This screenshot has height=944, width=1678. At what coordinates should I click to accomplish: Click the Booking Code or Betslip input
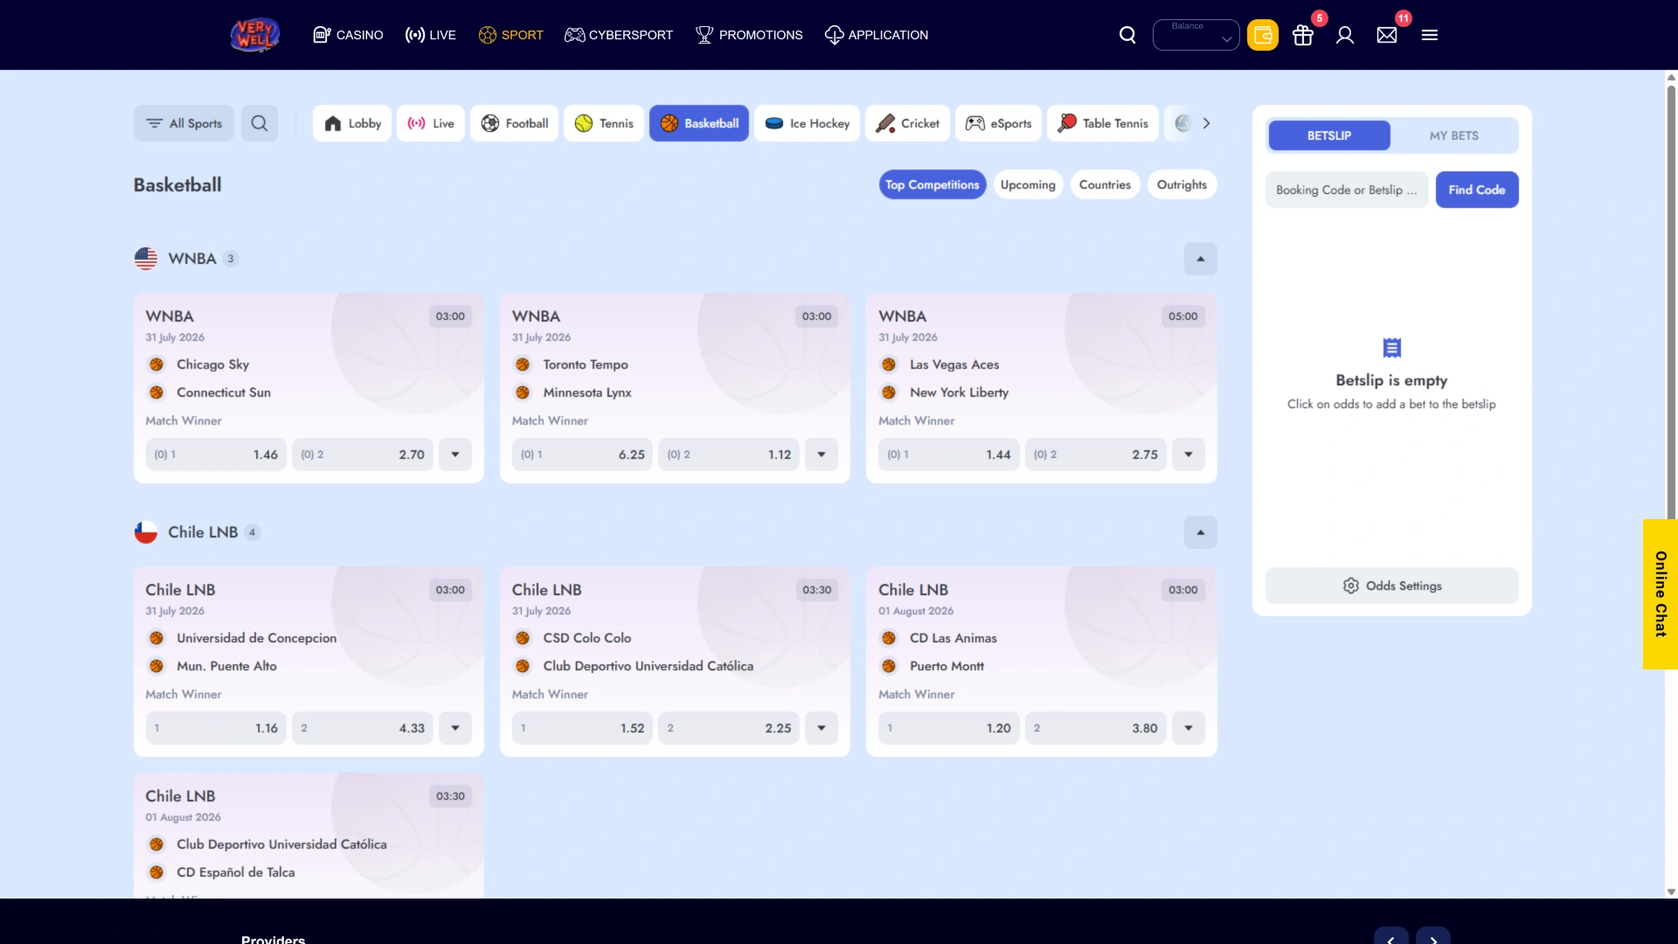(x=1347, y=190)
